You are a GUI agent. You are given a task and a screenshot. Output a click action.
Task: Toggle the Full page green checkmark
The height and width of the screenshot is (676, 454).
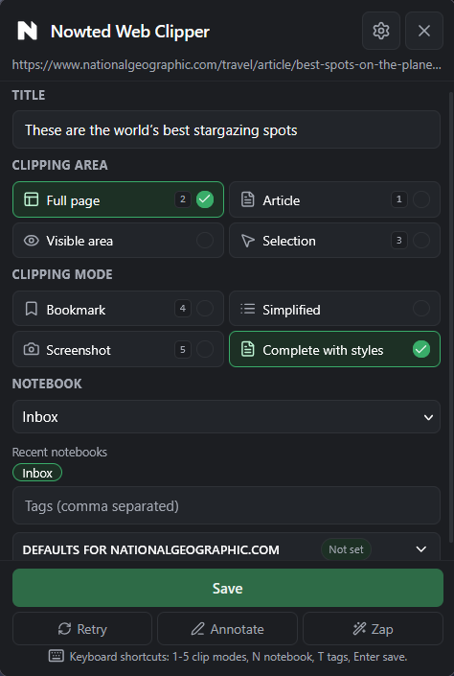click(x=205, y=199)
